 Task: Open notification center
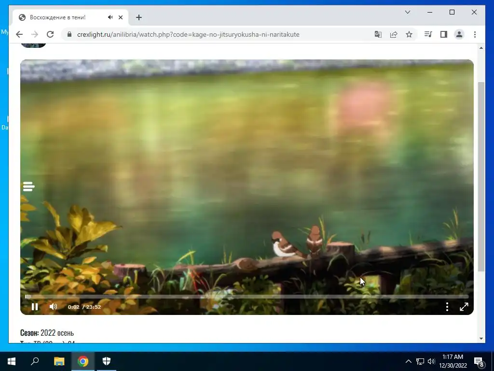[479, 361]
